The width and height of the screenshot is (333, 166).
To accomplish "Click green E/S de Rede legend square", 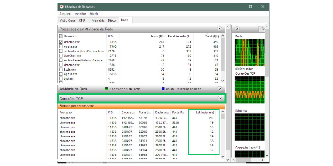I will point(106,88).
